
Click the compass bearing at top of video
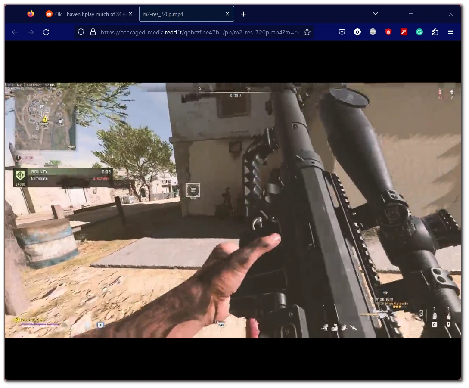235,96
